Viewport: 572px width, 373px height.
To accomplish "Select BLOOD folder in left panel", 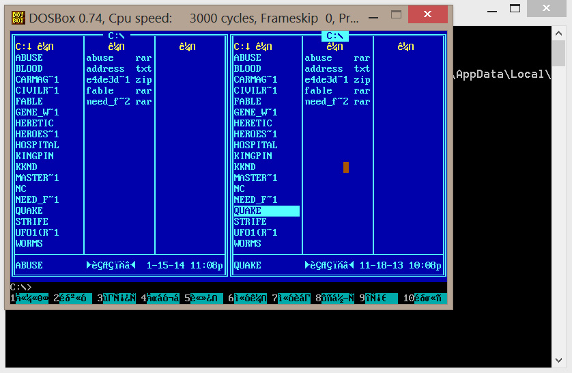I will [x=29, y=68].
